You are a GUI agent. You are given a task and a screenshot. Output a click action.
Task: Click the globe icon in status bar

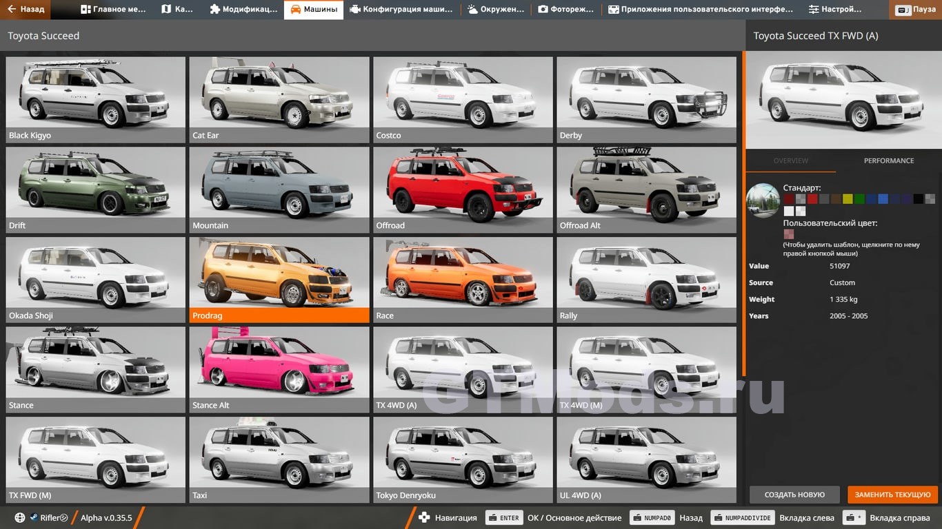[x=20, y=518]
